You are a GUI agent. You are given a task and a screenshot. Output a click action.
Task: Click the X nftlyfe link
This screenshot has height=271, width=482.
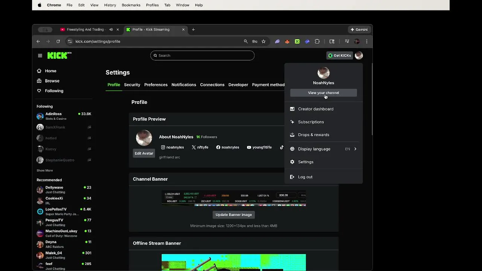[x=200, y=147]
